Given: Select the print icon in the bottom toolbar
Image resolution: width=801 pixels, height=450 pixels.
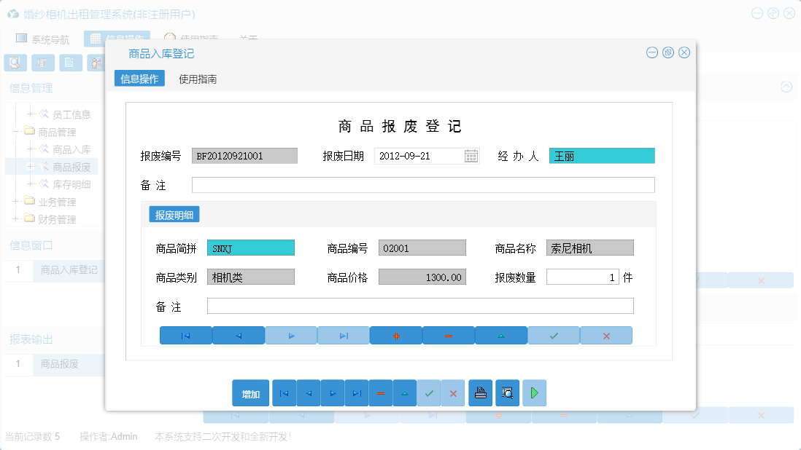Looking at the screenshot, I should click(x=480, y=392).
